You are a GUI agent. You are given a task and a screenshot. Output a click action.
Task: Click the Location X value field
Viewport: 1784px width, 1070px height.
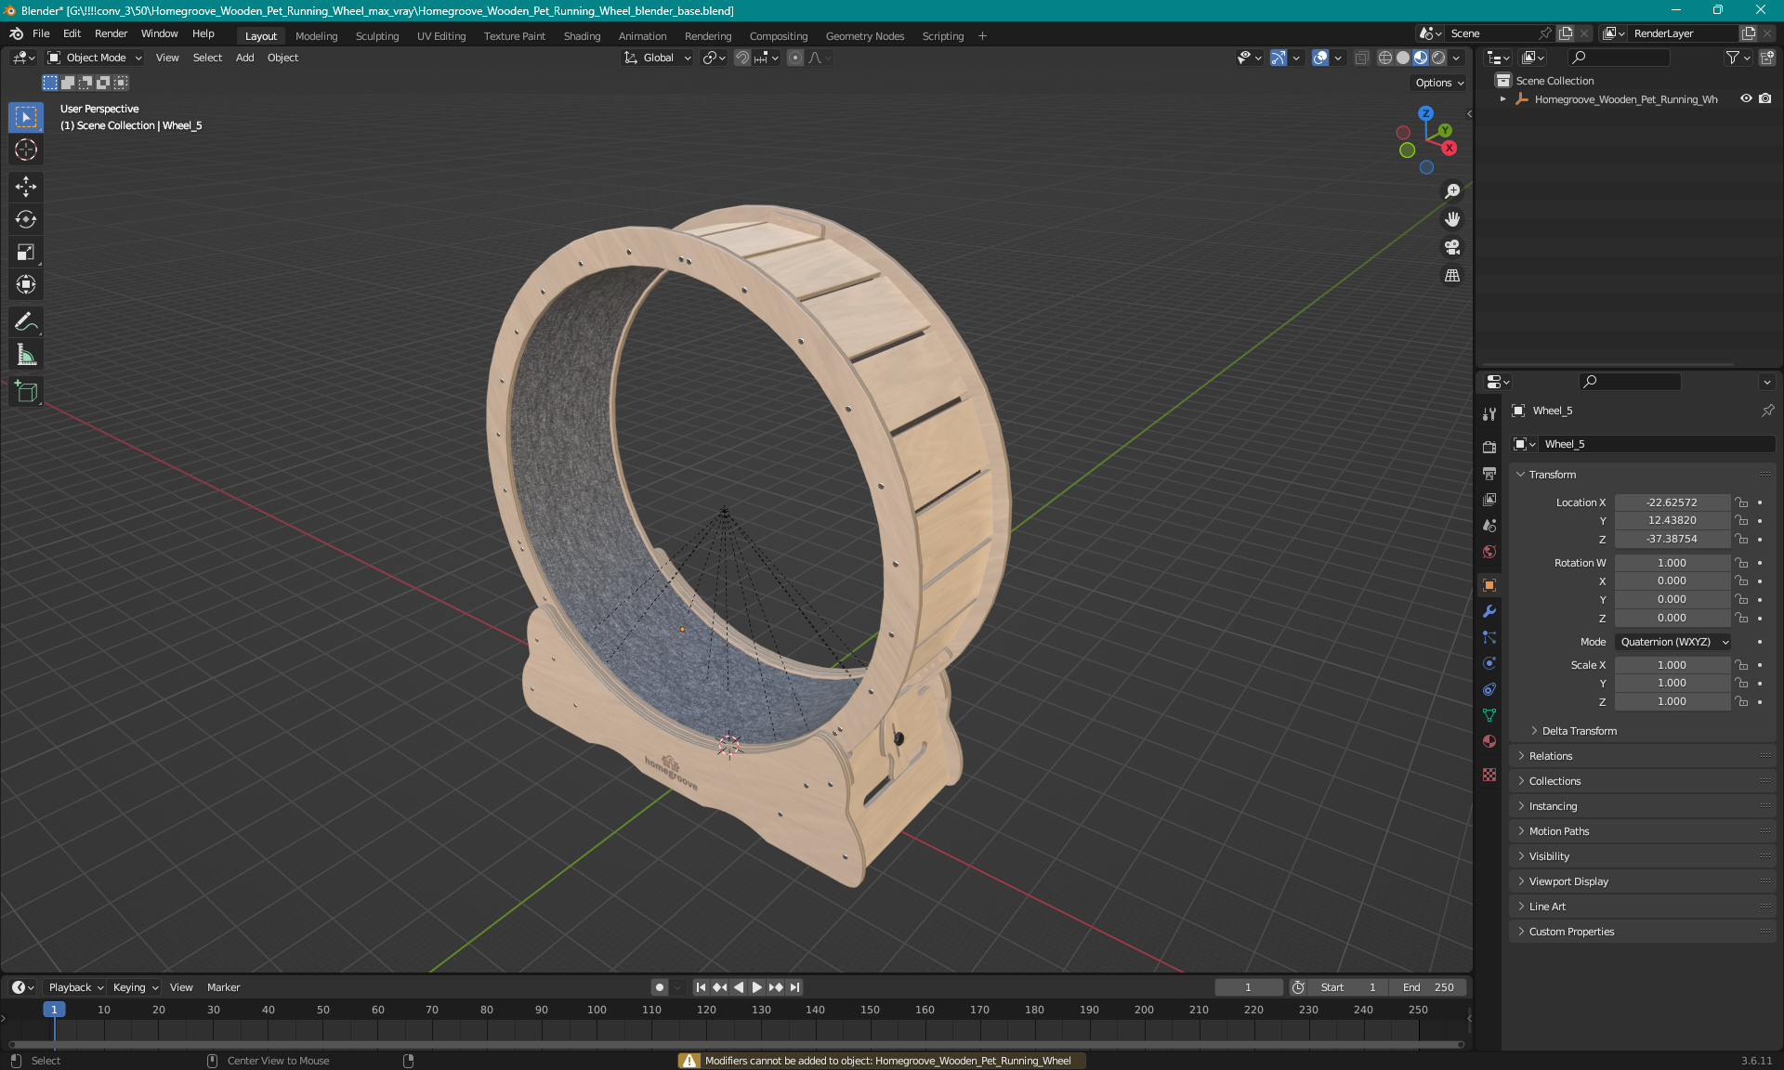[x=1672, y=502]
